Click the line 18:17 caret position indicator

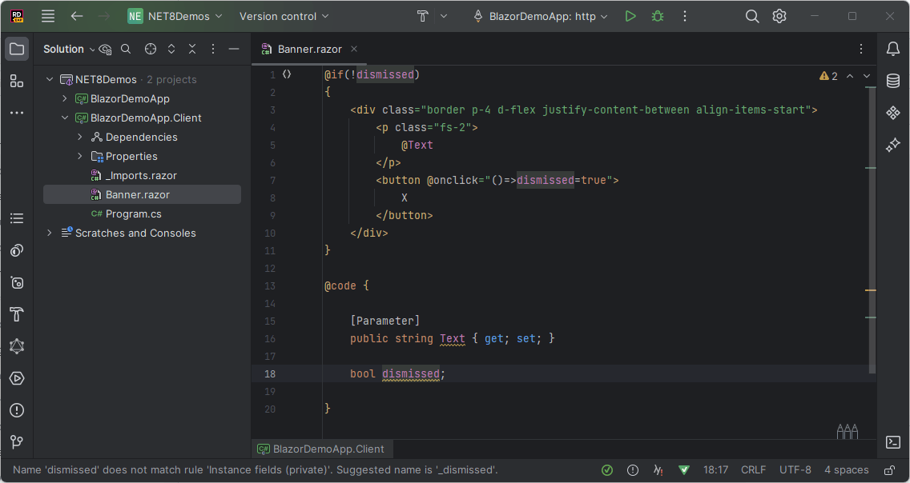[x=715, y=469]
